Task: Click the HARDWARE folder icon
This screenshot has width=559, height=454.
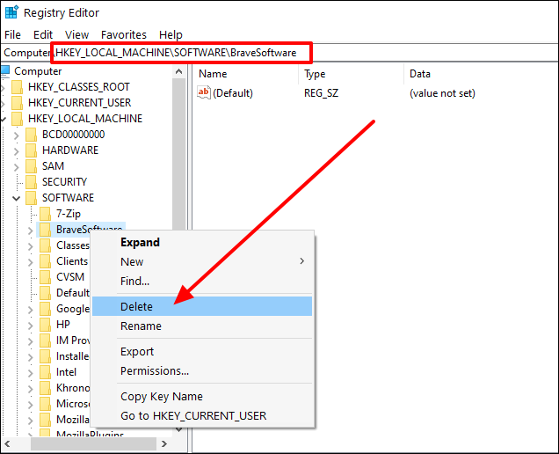Action: (31, 150)
